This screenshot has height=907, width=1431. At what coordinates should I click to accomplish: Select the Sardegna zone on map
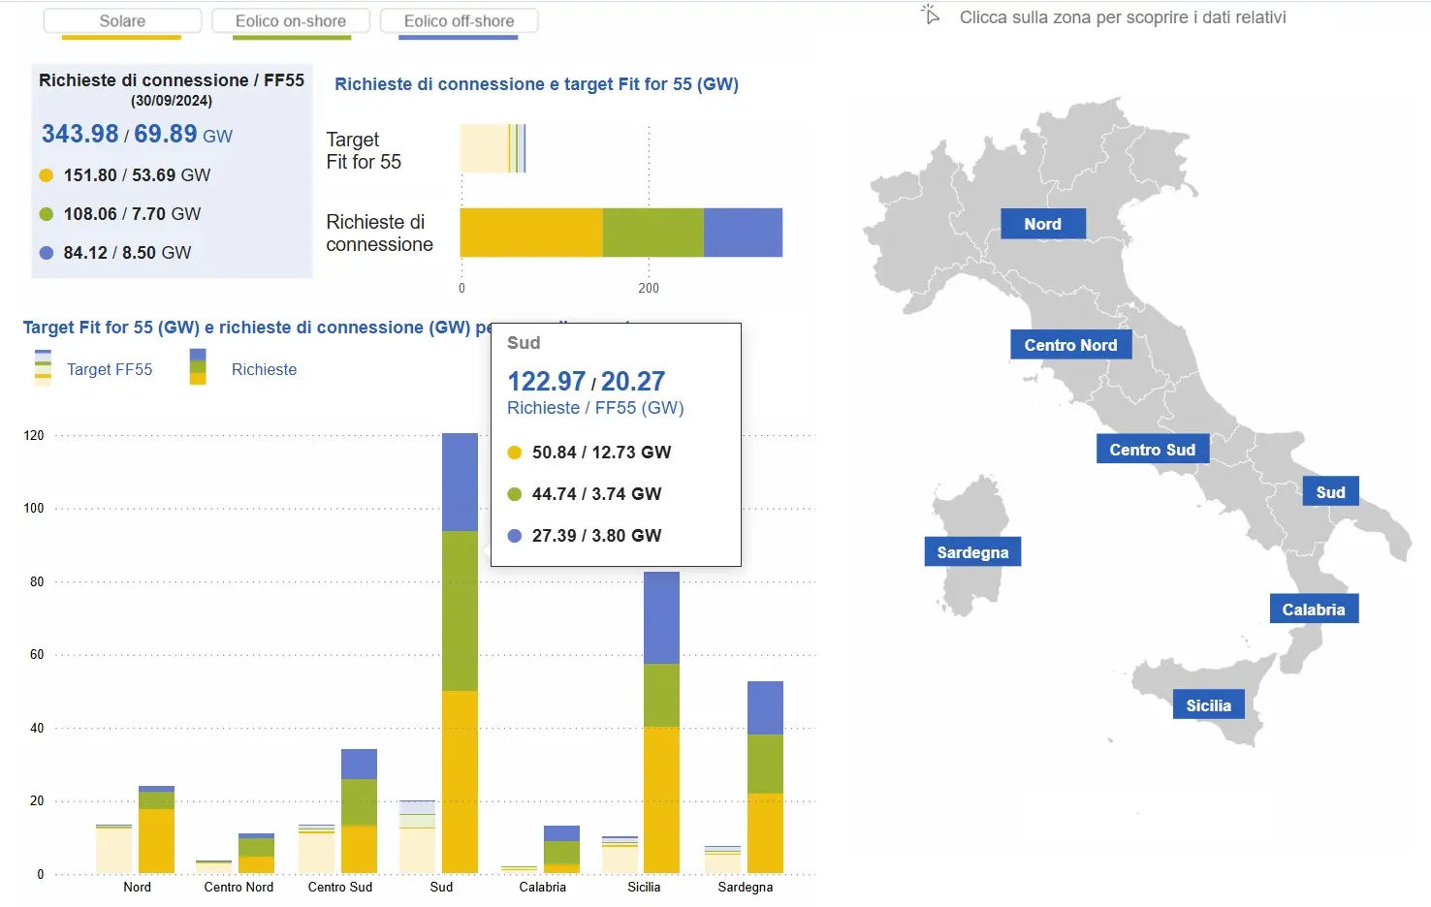pos(972,552)
